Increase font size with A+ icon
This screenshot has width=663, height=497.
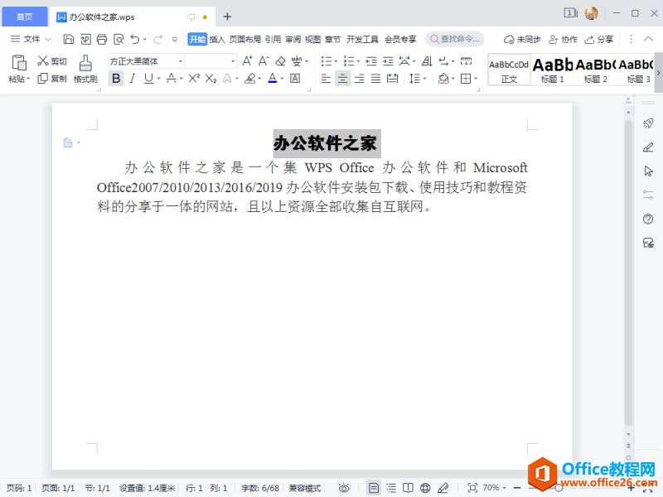247,61
